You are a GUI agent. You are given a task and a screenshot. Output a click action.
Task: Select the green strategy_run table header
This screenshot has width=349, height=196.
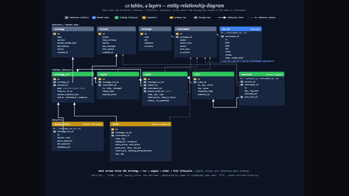[x=73, y=74]
